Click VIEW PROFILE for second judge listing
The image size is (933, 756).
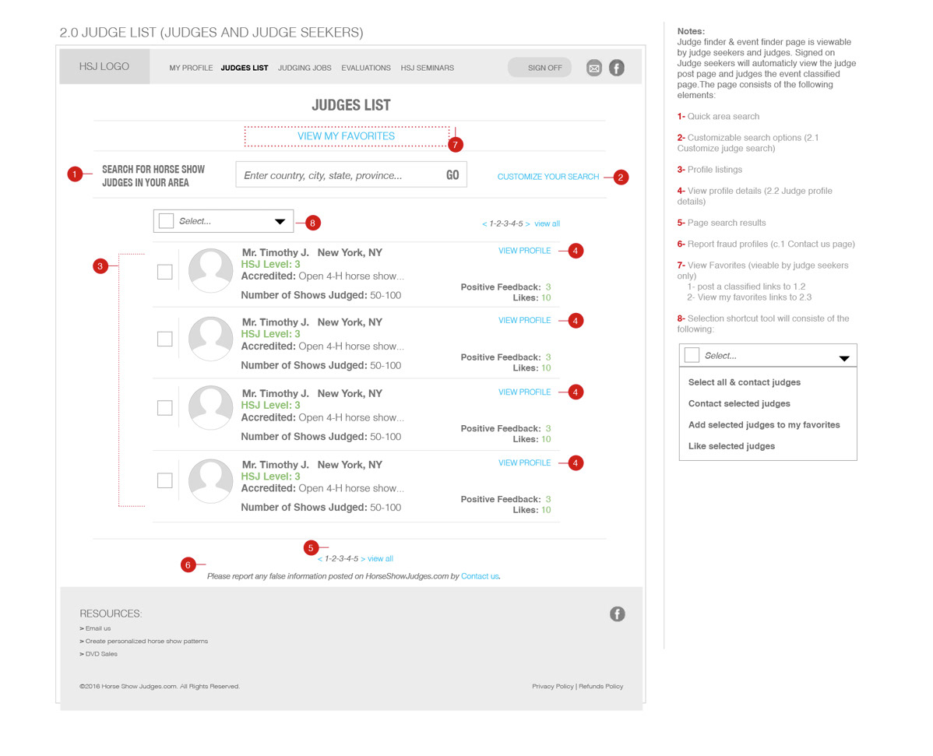(524, 321)
